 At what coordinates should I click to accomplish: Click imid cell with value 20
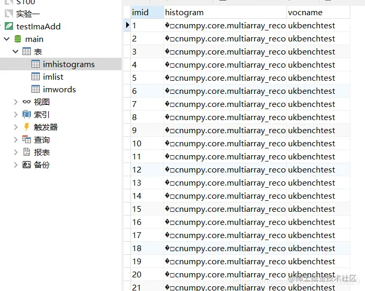coord(147,274)
